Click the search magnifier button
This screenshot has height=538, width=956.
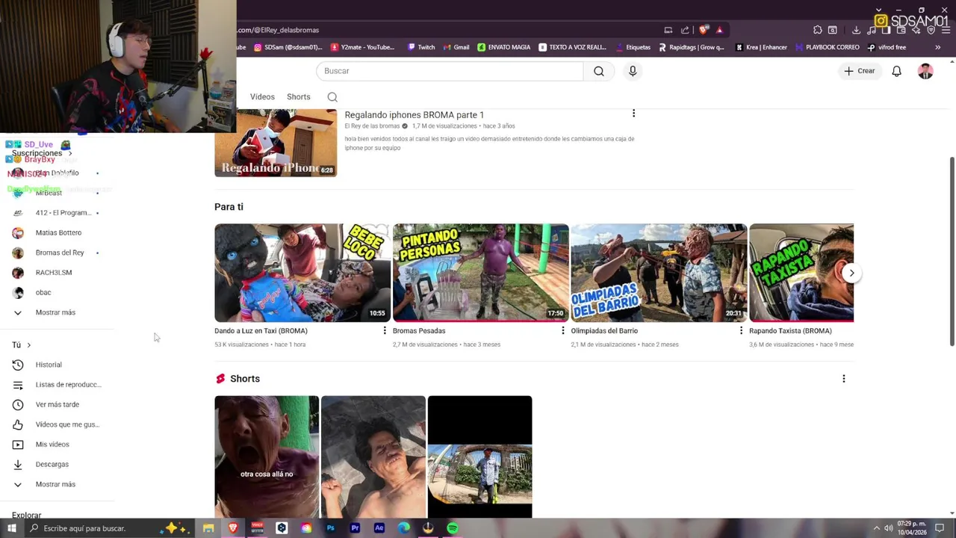599,71
